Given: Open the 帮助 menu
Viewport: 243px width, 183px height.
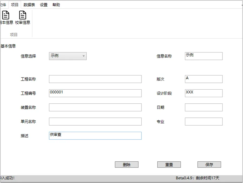Looking at the screenshot, I should point(56,5).
